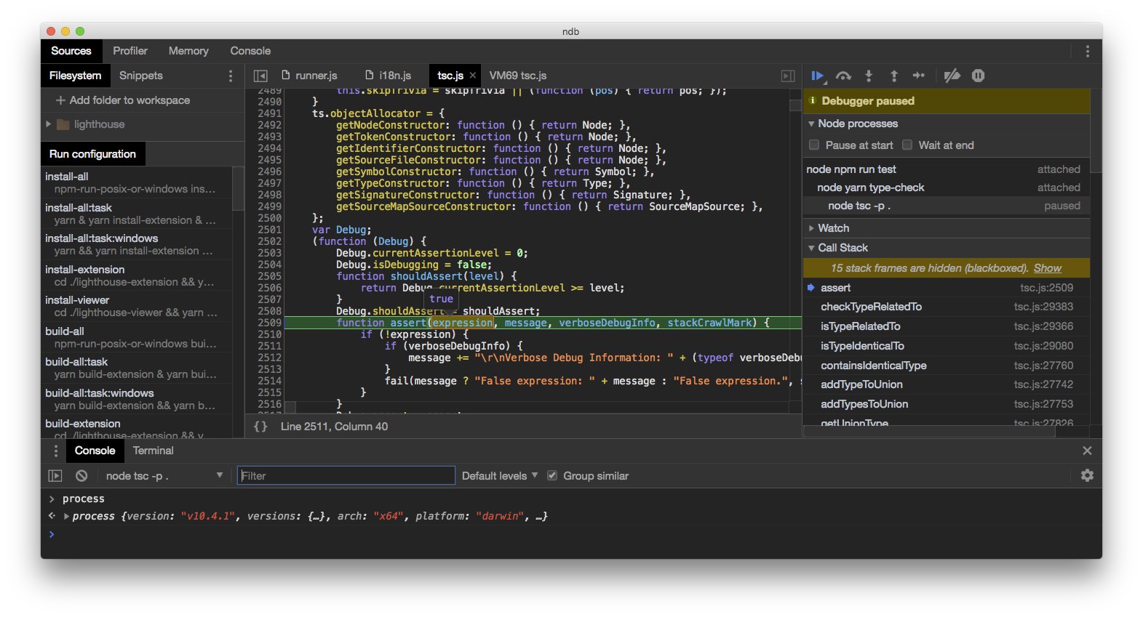Viewport: 1143px width, 617px height.
Task: Switch to Terminal drawer tab
Action: [154, 451]
